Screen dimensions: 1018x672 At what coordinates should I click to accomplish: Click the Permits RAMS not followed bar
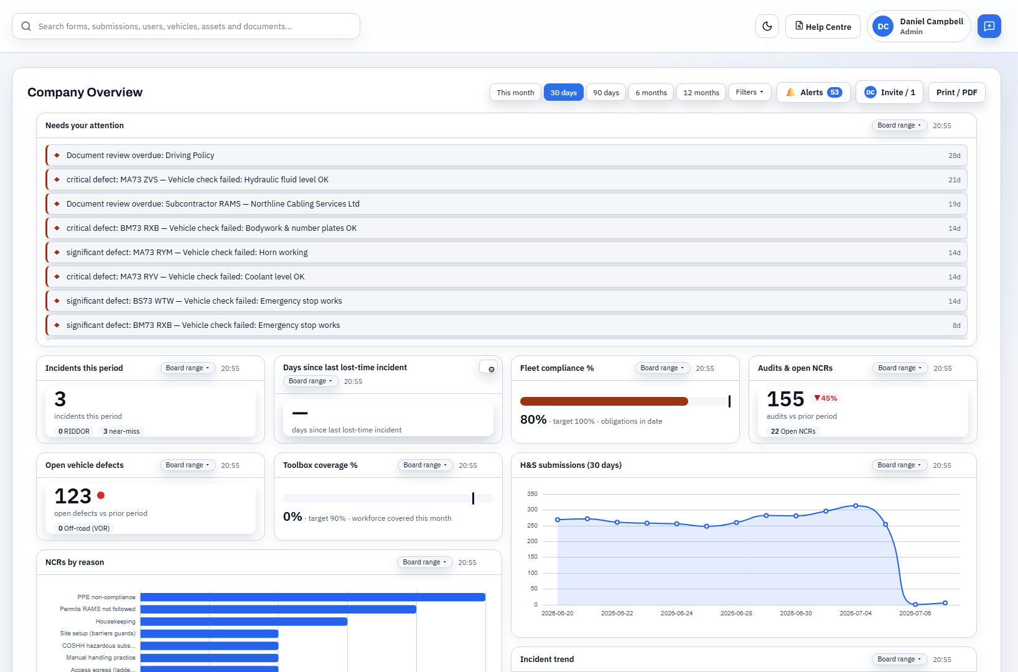[x=278, y=609]
